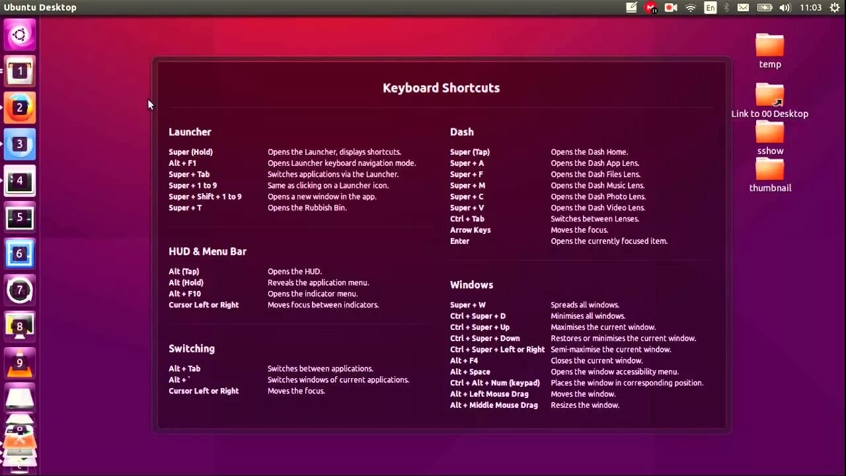Click the Dash section heading

[x=462, y=132]
